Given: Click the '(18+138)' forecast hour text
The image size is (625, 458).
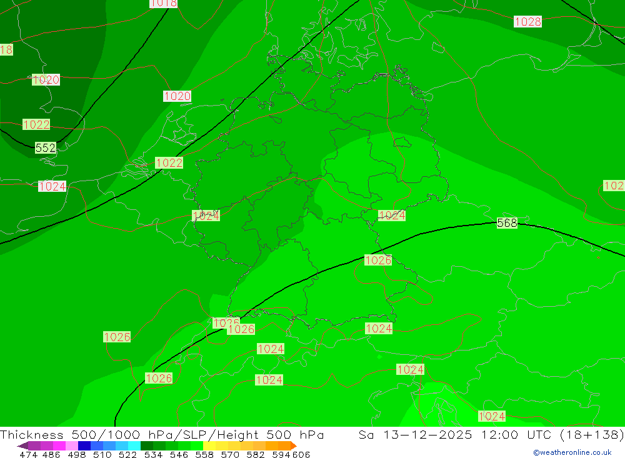Looking at the screenshot, I should (x=592, y=434).
